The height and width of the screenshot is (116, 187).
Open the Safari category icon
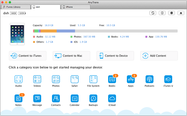click(x=75, y=79)
